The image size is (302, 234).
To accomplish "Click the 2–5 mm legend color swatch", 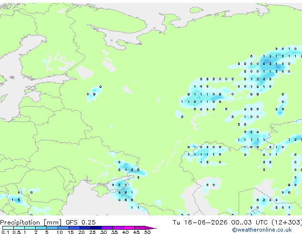I will (x=41, y=228).
